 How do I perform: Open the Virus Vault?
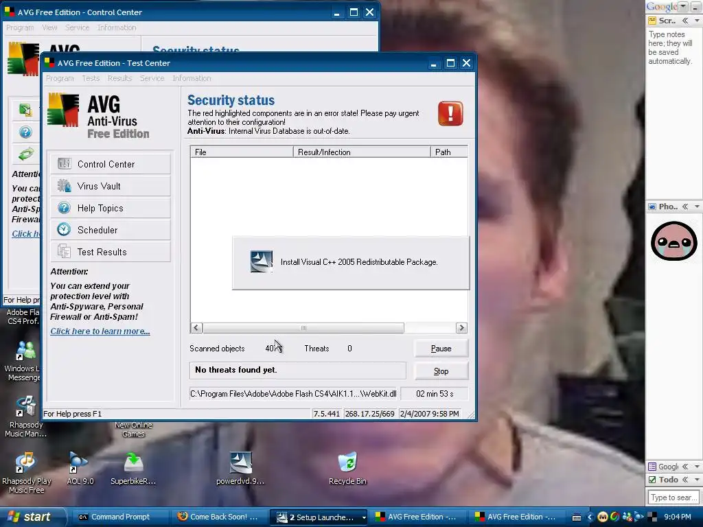pyautogui.click(x=111, y=186)
